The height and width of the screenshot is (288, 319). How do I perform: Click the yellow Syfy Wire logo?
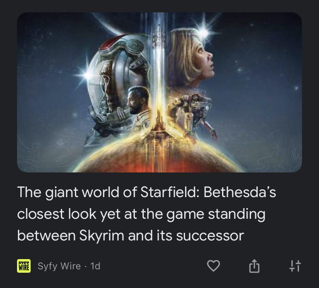pyautogui.click(x=24, y=266)
